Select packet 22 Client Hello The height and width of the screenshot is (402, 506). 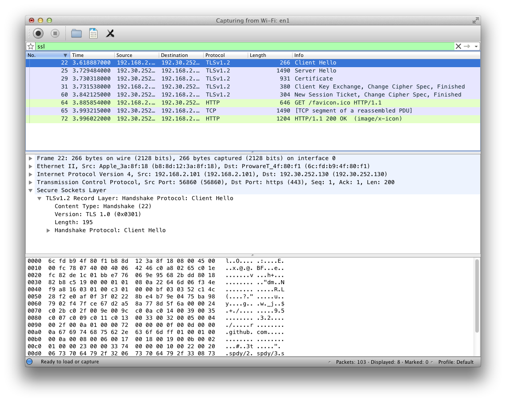coord(253,63)
